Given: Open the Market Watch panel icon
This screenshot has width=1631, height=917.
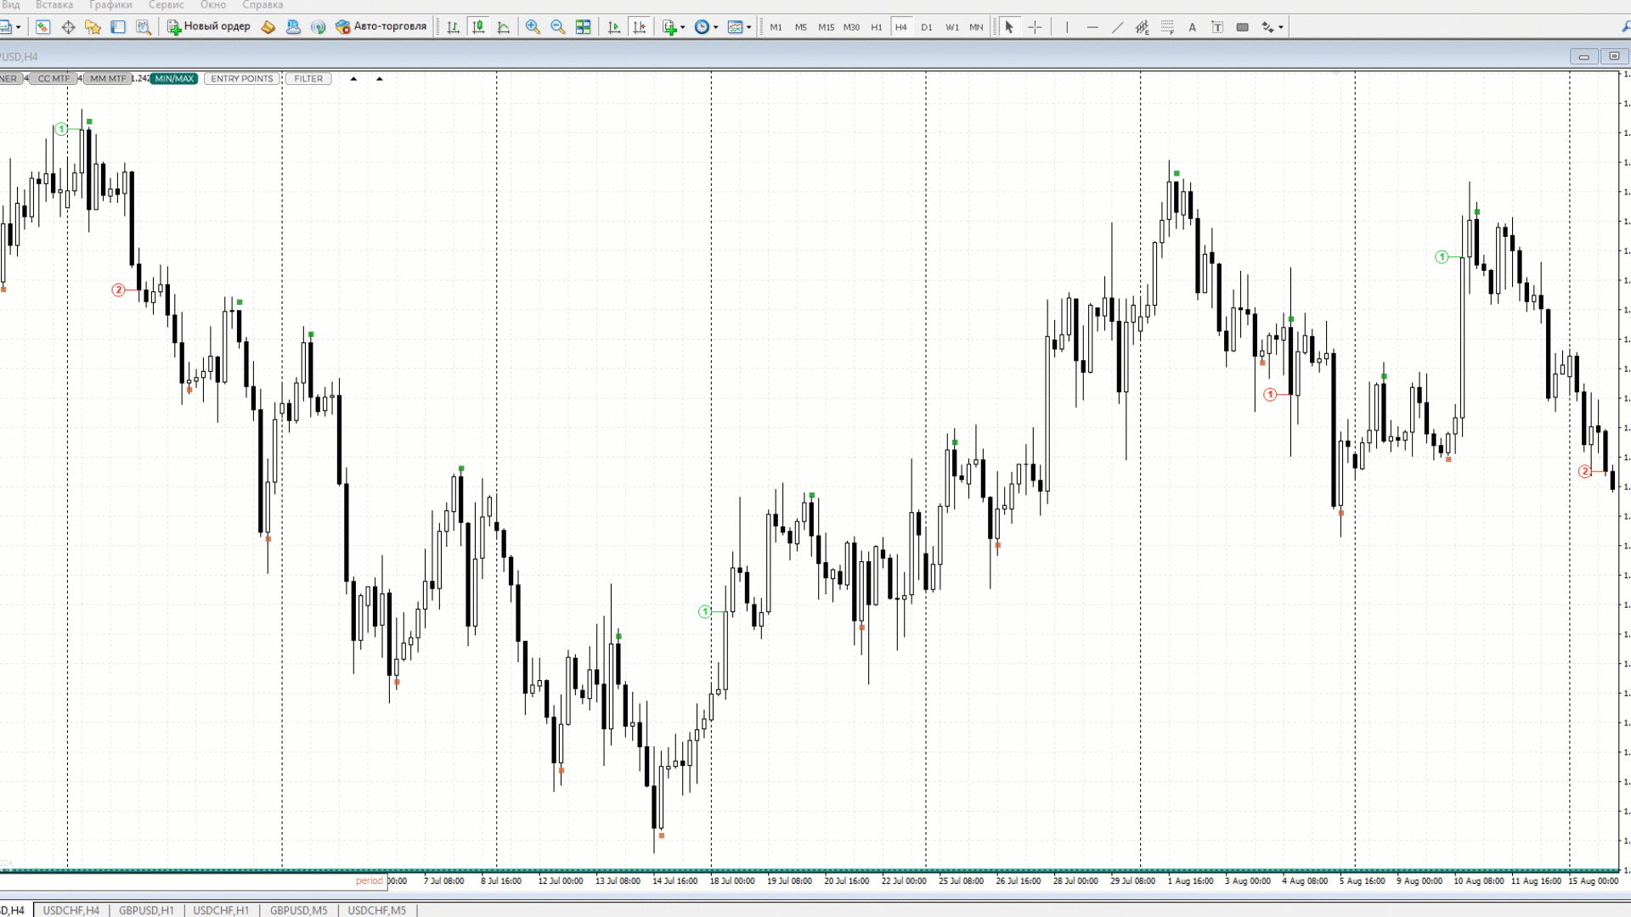Looking at the screenshot, I should (x=42, y=27).
